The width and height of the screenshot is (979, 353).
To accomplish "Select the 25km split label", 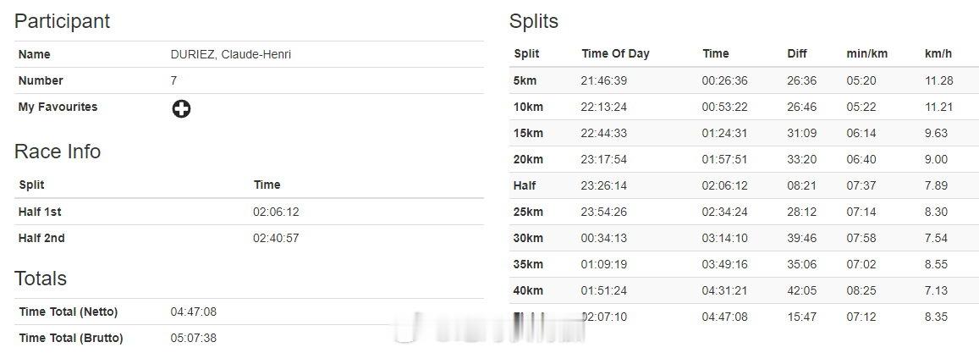I will pos(528,212).
